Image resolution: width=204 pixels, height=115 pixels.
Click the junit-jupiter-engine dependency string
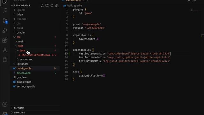[136, 61]
